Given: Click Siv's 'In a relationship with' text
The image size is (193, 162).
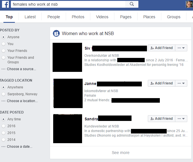Looking at the screenshot, I should tap(100, 60).
